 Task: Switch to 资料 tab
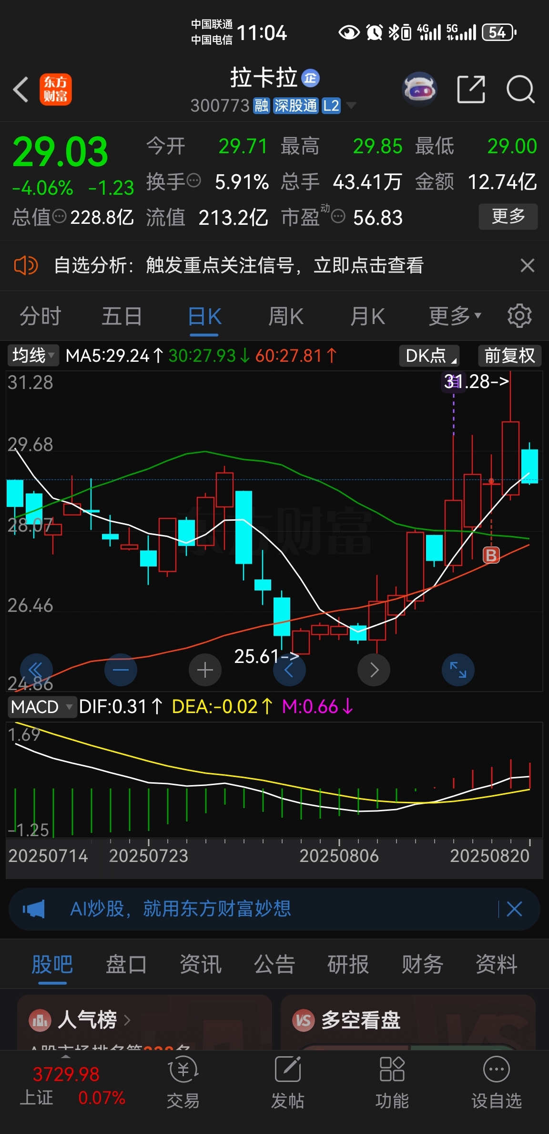point(497,964)
